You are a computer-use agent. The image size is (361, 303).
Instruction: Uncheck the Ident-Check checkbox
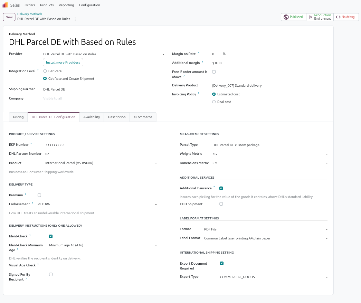(x=51, y=236)
